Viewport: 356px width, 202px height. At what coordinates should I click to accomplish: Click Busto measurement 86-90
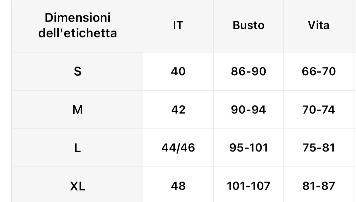point(248,71)
